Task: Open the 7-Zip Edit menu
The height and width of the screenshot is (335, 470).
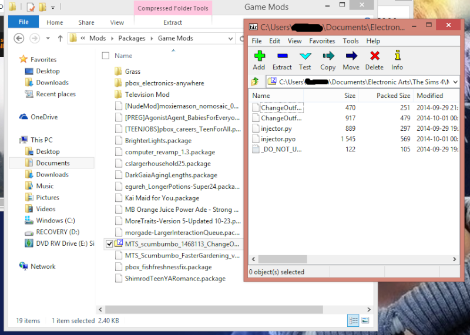Action: 274,41
